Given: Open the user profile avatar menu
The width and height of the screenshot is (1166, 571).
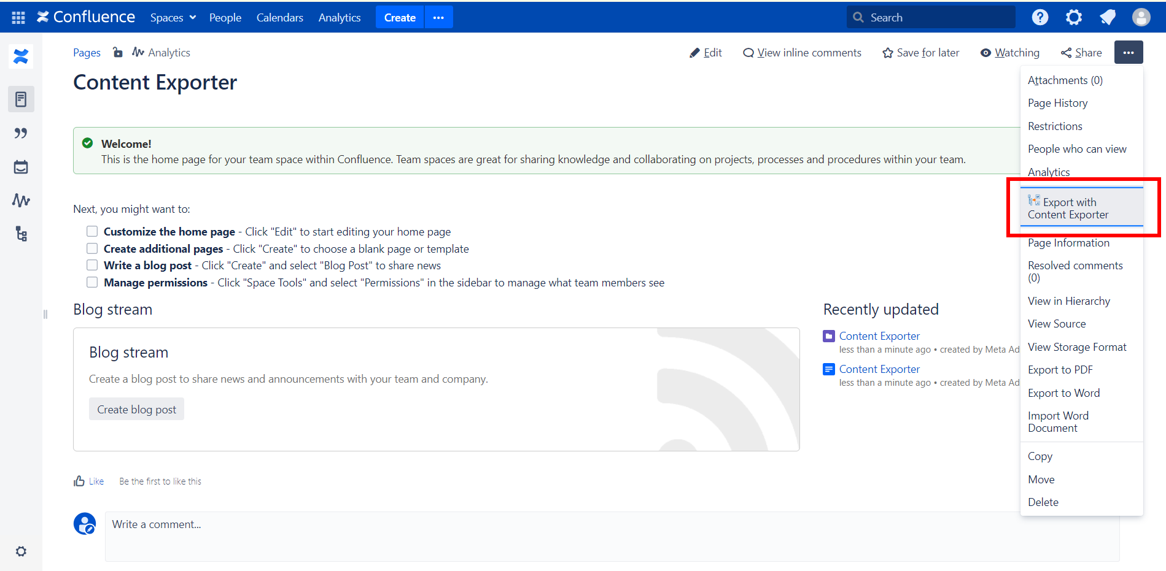Looking at the screenshot, I should (x=1141, y=17).
